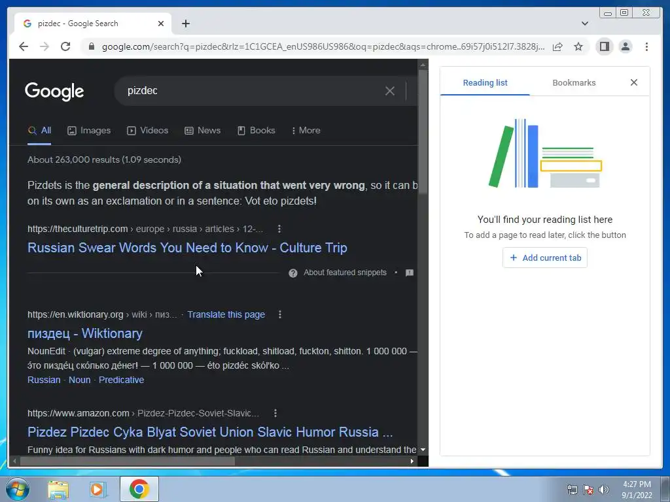
Task: Share this page from the address bar
Action: [x=557, y=46]
